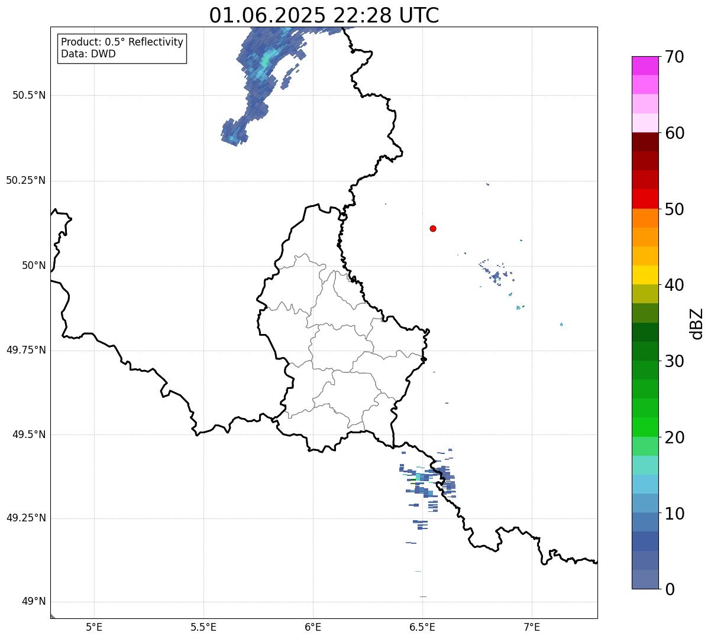
Task: Click the '50°N' latitude label
Action: [34, 265]
